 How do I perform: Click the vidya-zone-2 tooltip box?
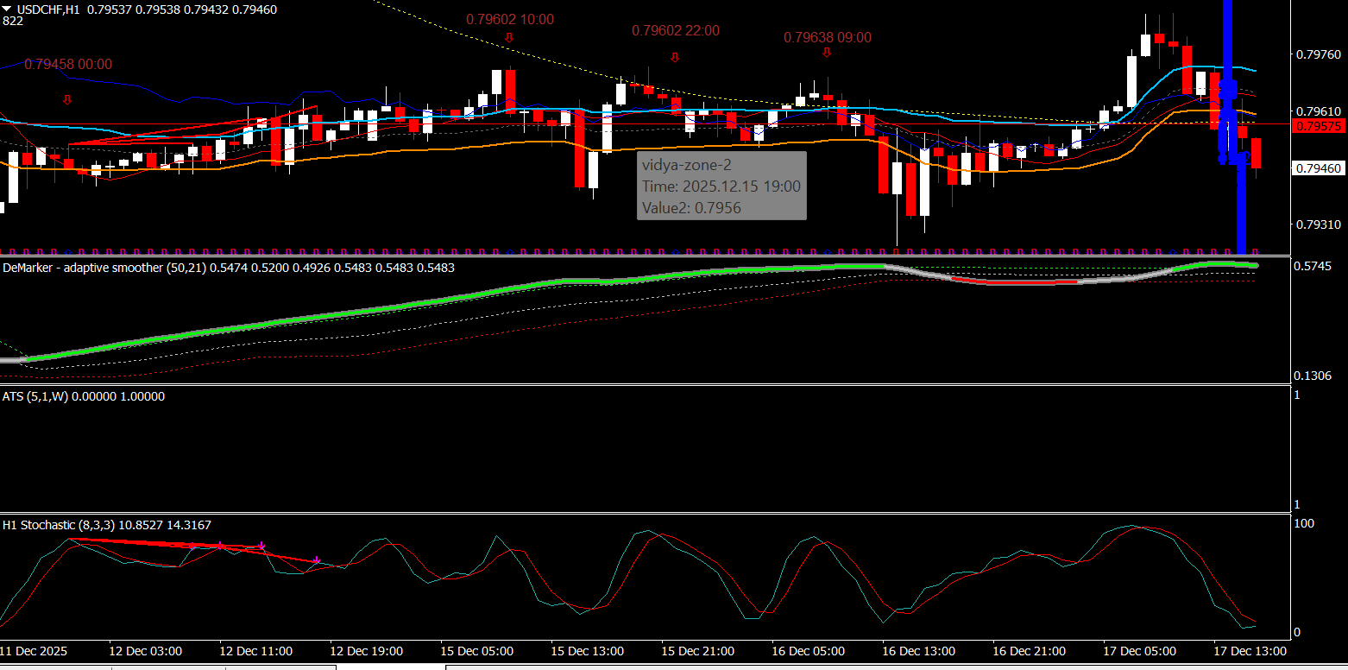(721, 186)
